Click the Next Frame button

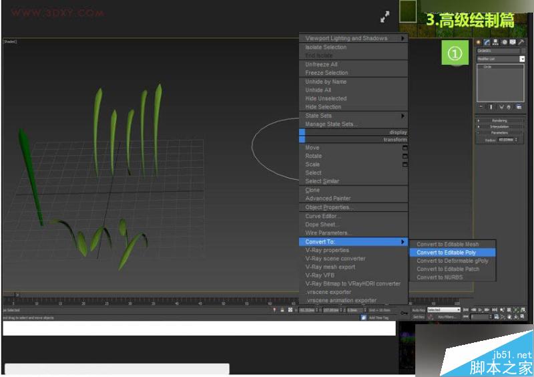pos(487,309)
